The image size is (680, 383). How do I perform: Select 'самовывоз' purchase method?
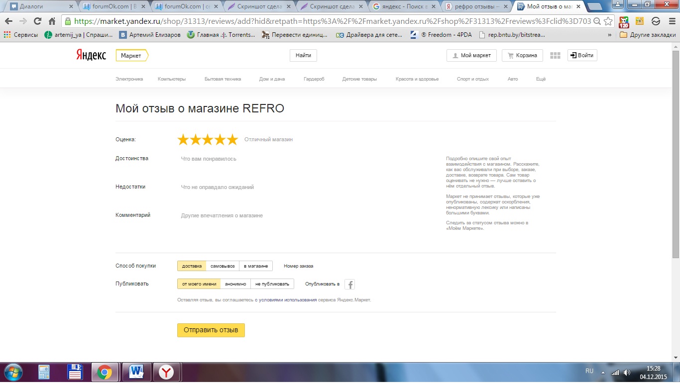(223, 266)
